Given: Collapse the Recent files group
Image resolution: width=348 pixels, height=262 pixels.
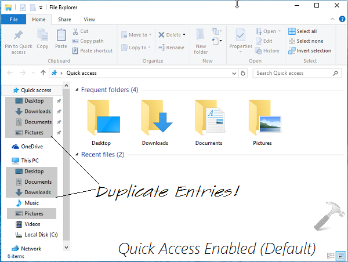Looking at the screenshot, I should pos(77,154).
